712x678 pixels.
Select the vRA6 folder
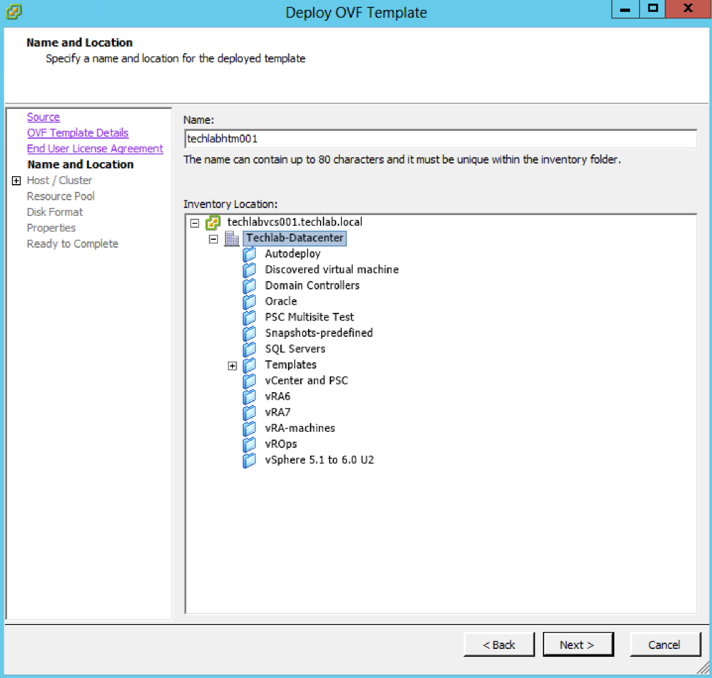277,396
